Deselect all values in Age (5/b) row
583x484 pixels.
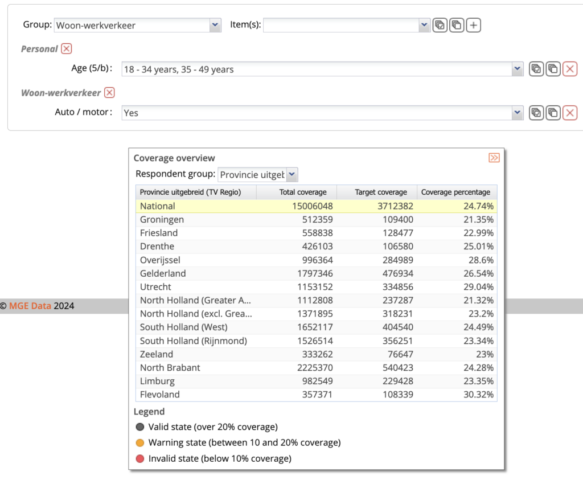553,69
